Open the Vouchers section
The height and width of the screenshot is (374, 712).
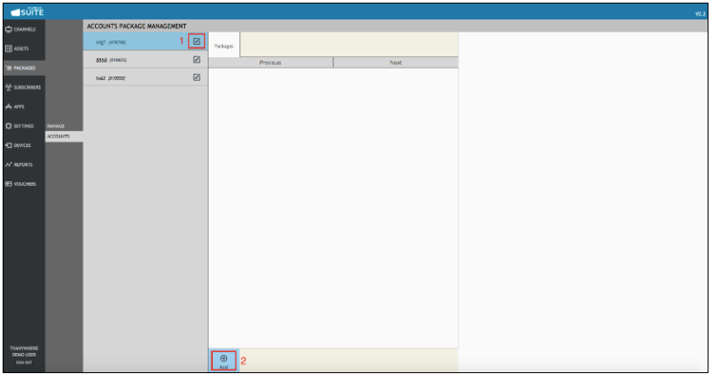[x=20, y=184]
